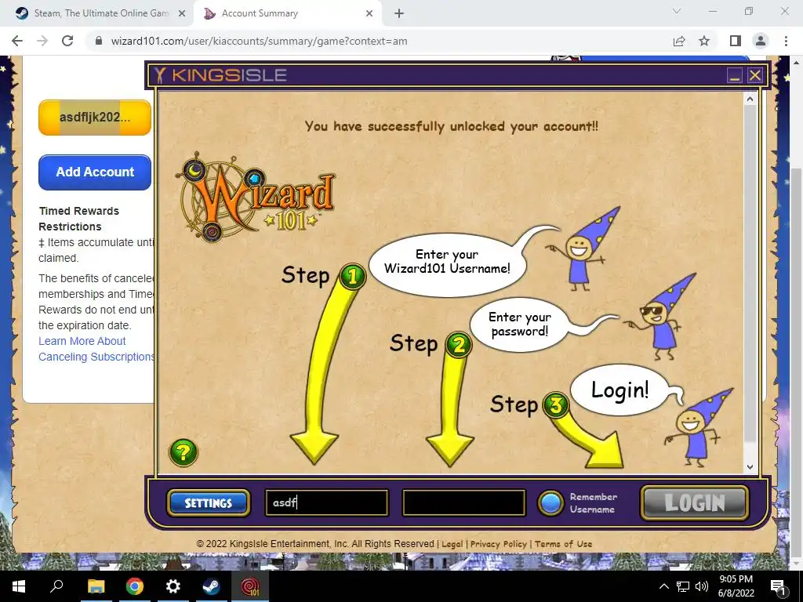Screen dimensions: 803x602
Task: Open Steam from the taskbar
Action: click(212, 586)
